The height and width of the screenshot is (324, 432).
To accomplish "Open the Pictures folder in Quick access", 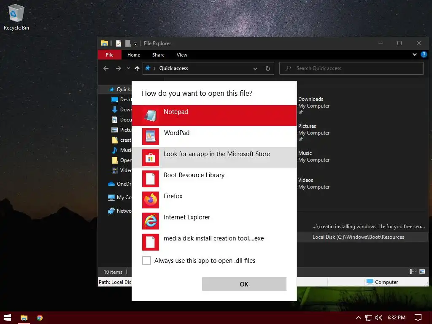I will (x=314, y=132).
